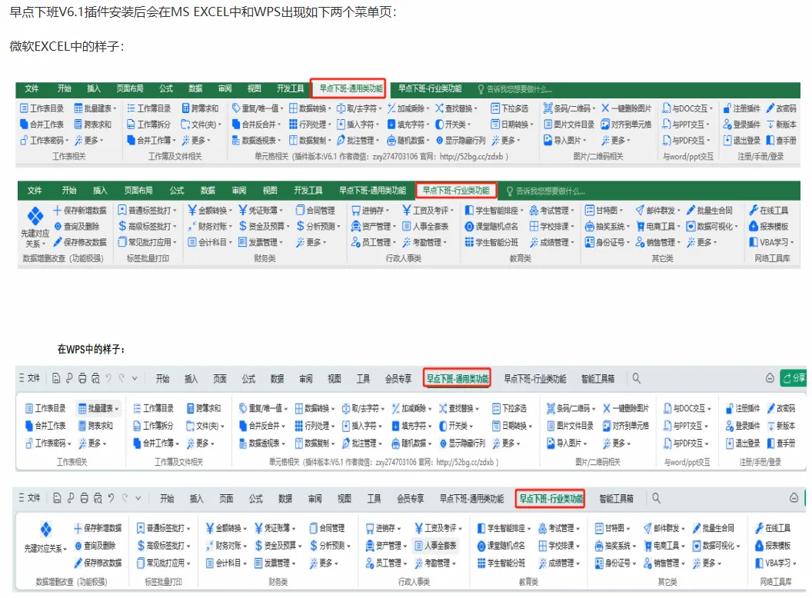
Task: Open 会员专享 tab in WPS 通用类 screenshot
Action: pos(398,379)
